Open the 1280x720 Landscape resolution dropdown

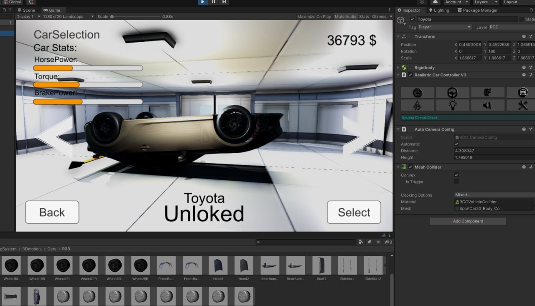pos(68,17)
